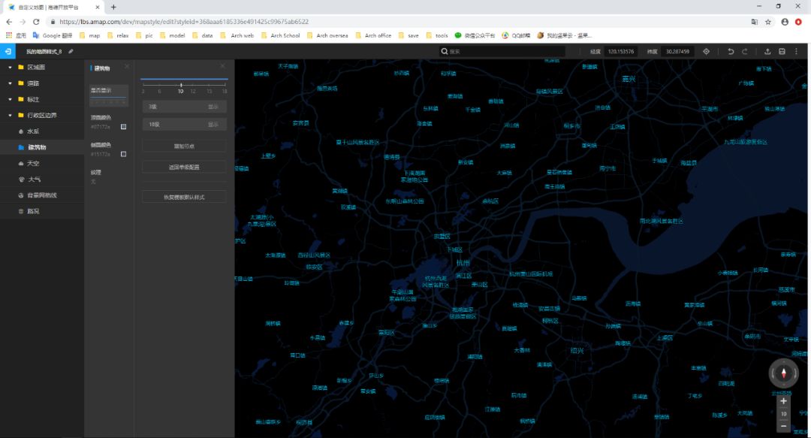Viewport: 811px width, 438px height.
Task: Click the upload publish icon in toolbar
Action: click(x=767, y=51)
